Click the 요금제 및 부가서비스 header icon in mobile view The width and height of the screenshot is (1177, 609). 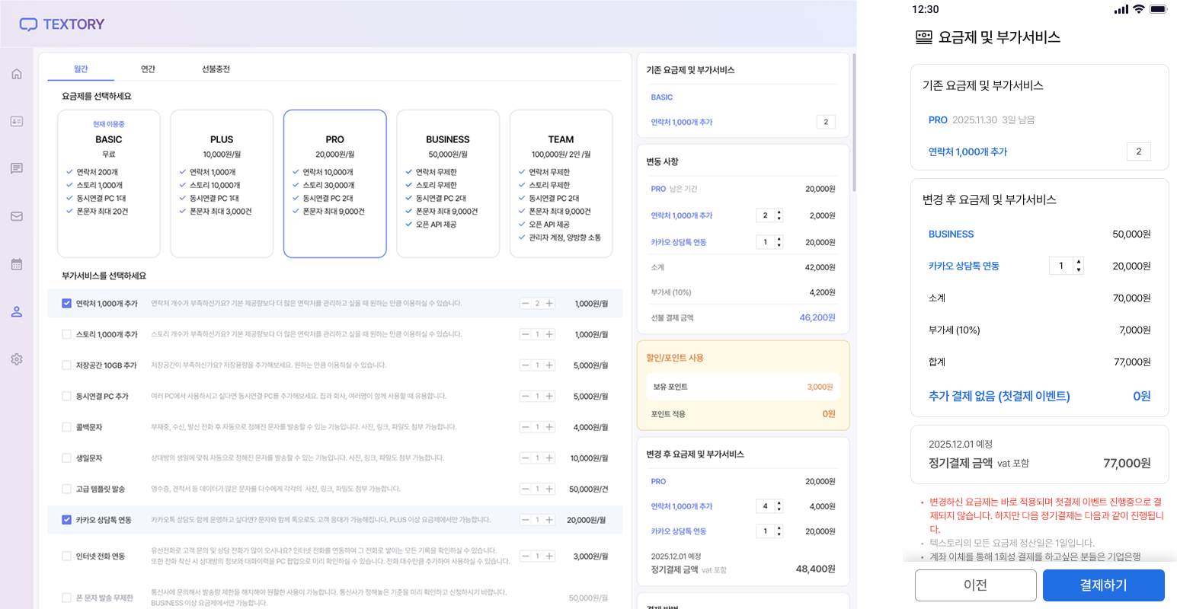point(923,37)
